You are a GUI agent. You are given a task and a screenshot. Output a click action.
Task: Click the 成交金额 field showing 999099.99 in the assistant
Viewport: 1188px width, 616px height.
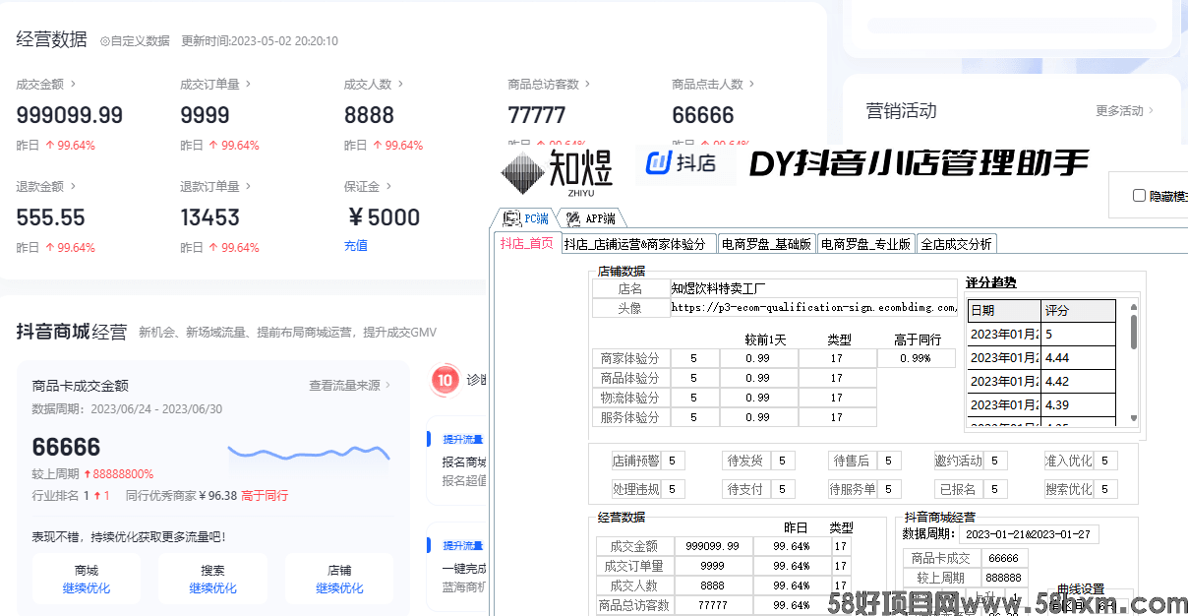pyautogui.click(x=713, y=546)
